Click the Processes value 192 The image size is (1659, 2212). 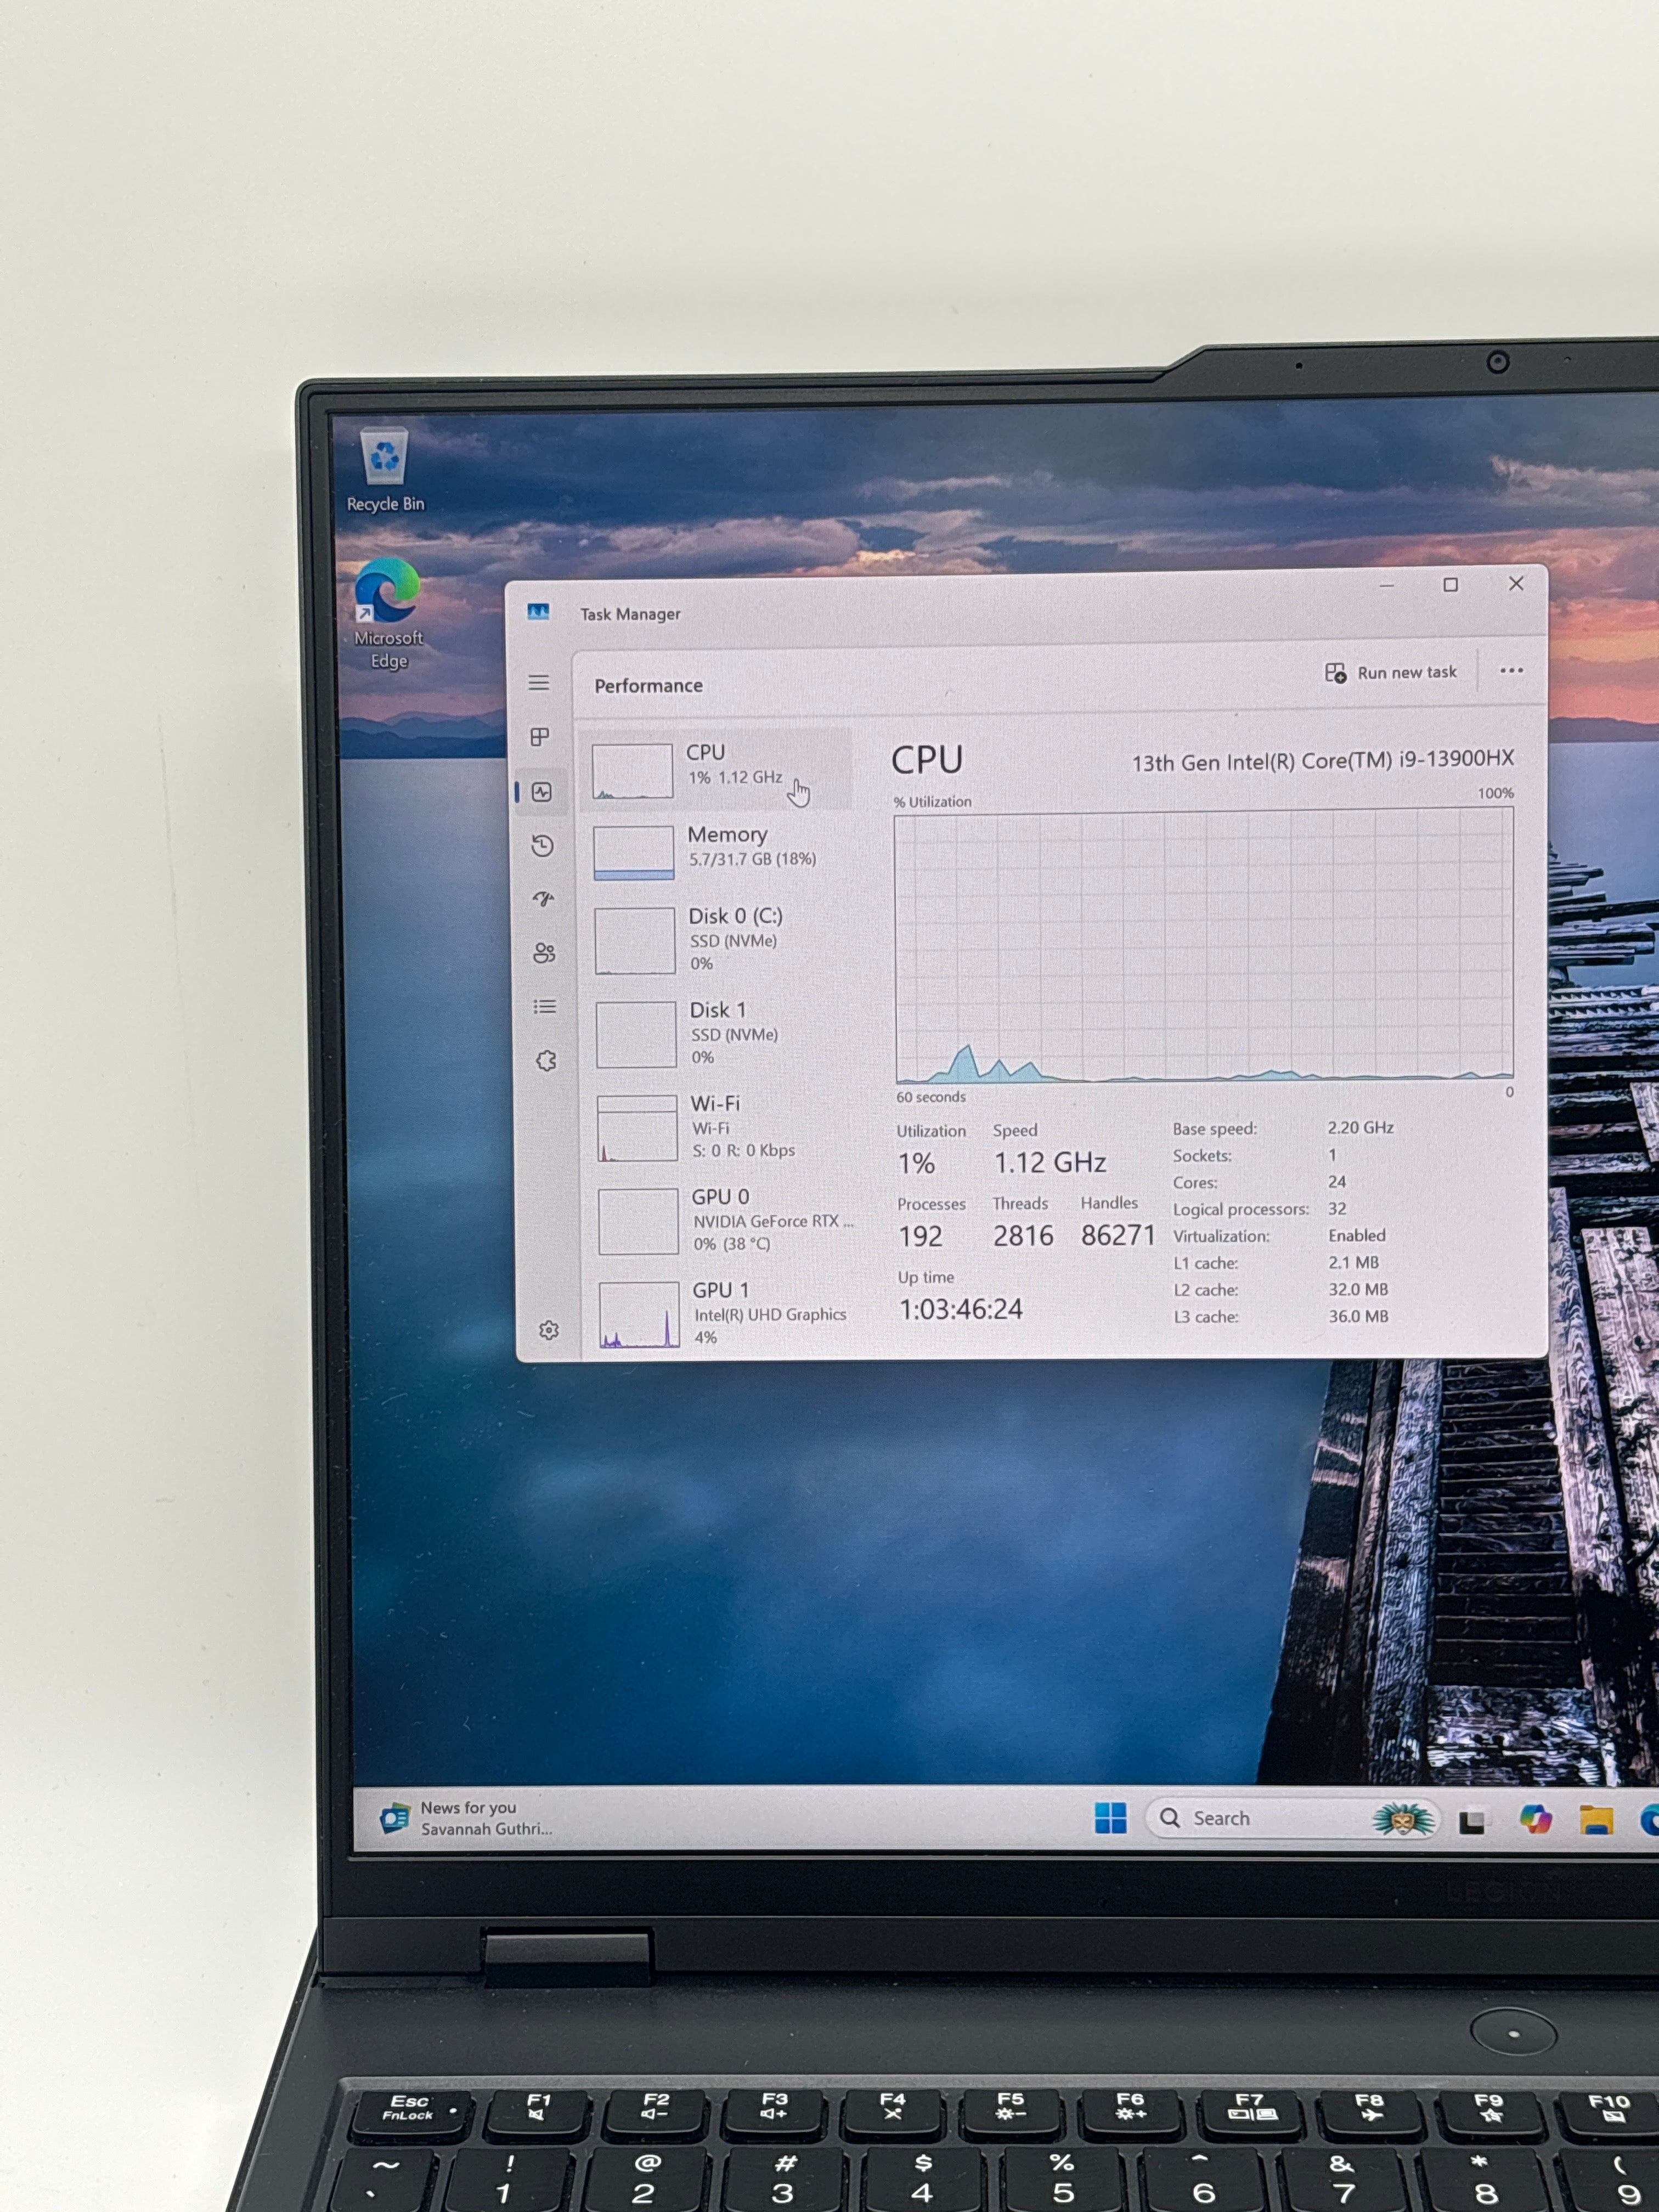tap(920, 1237)
